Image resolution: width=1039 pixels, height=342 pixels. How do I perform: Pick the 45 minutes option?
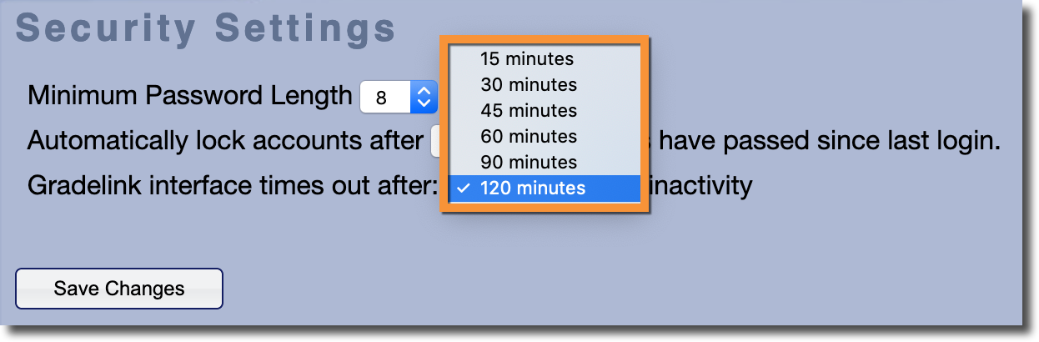point(528,111)
